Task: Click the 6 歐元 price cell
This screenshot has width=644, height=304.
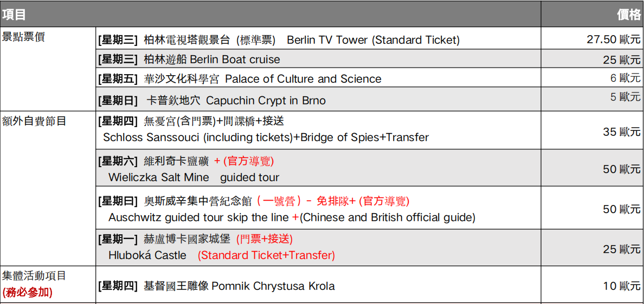Action: coord(593,78)
